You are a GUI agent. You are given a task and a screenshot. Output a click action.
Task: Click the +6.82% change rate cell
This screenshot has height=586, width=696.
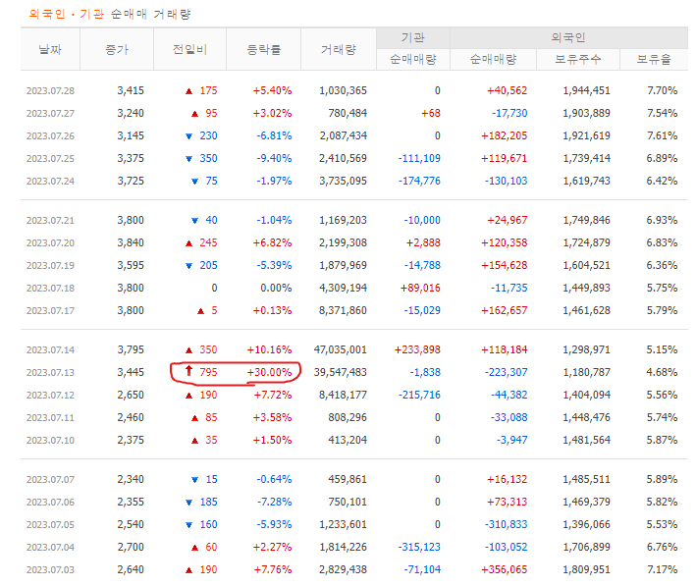click(x=272, y=242)
